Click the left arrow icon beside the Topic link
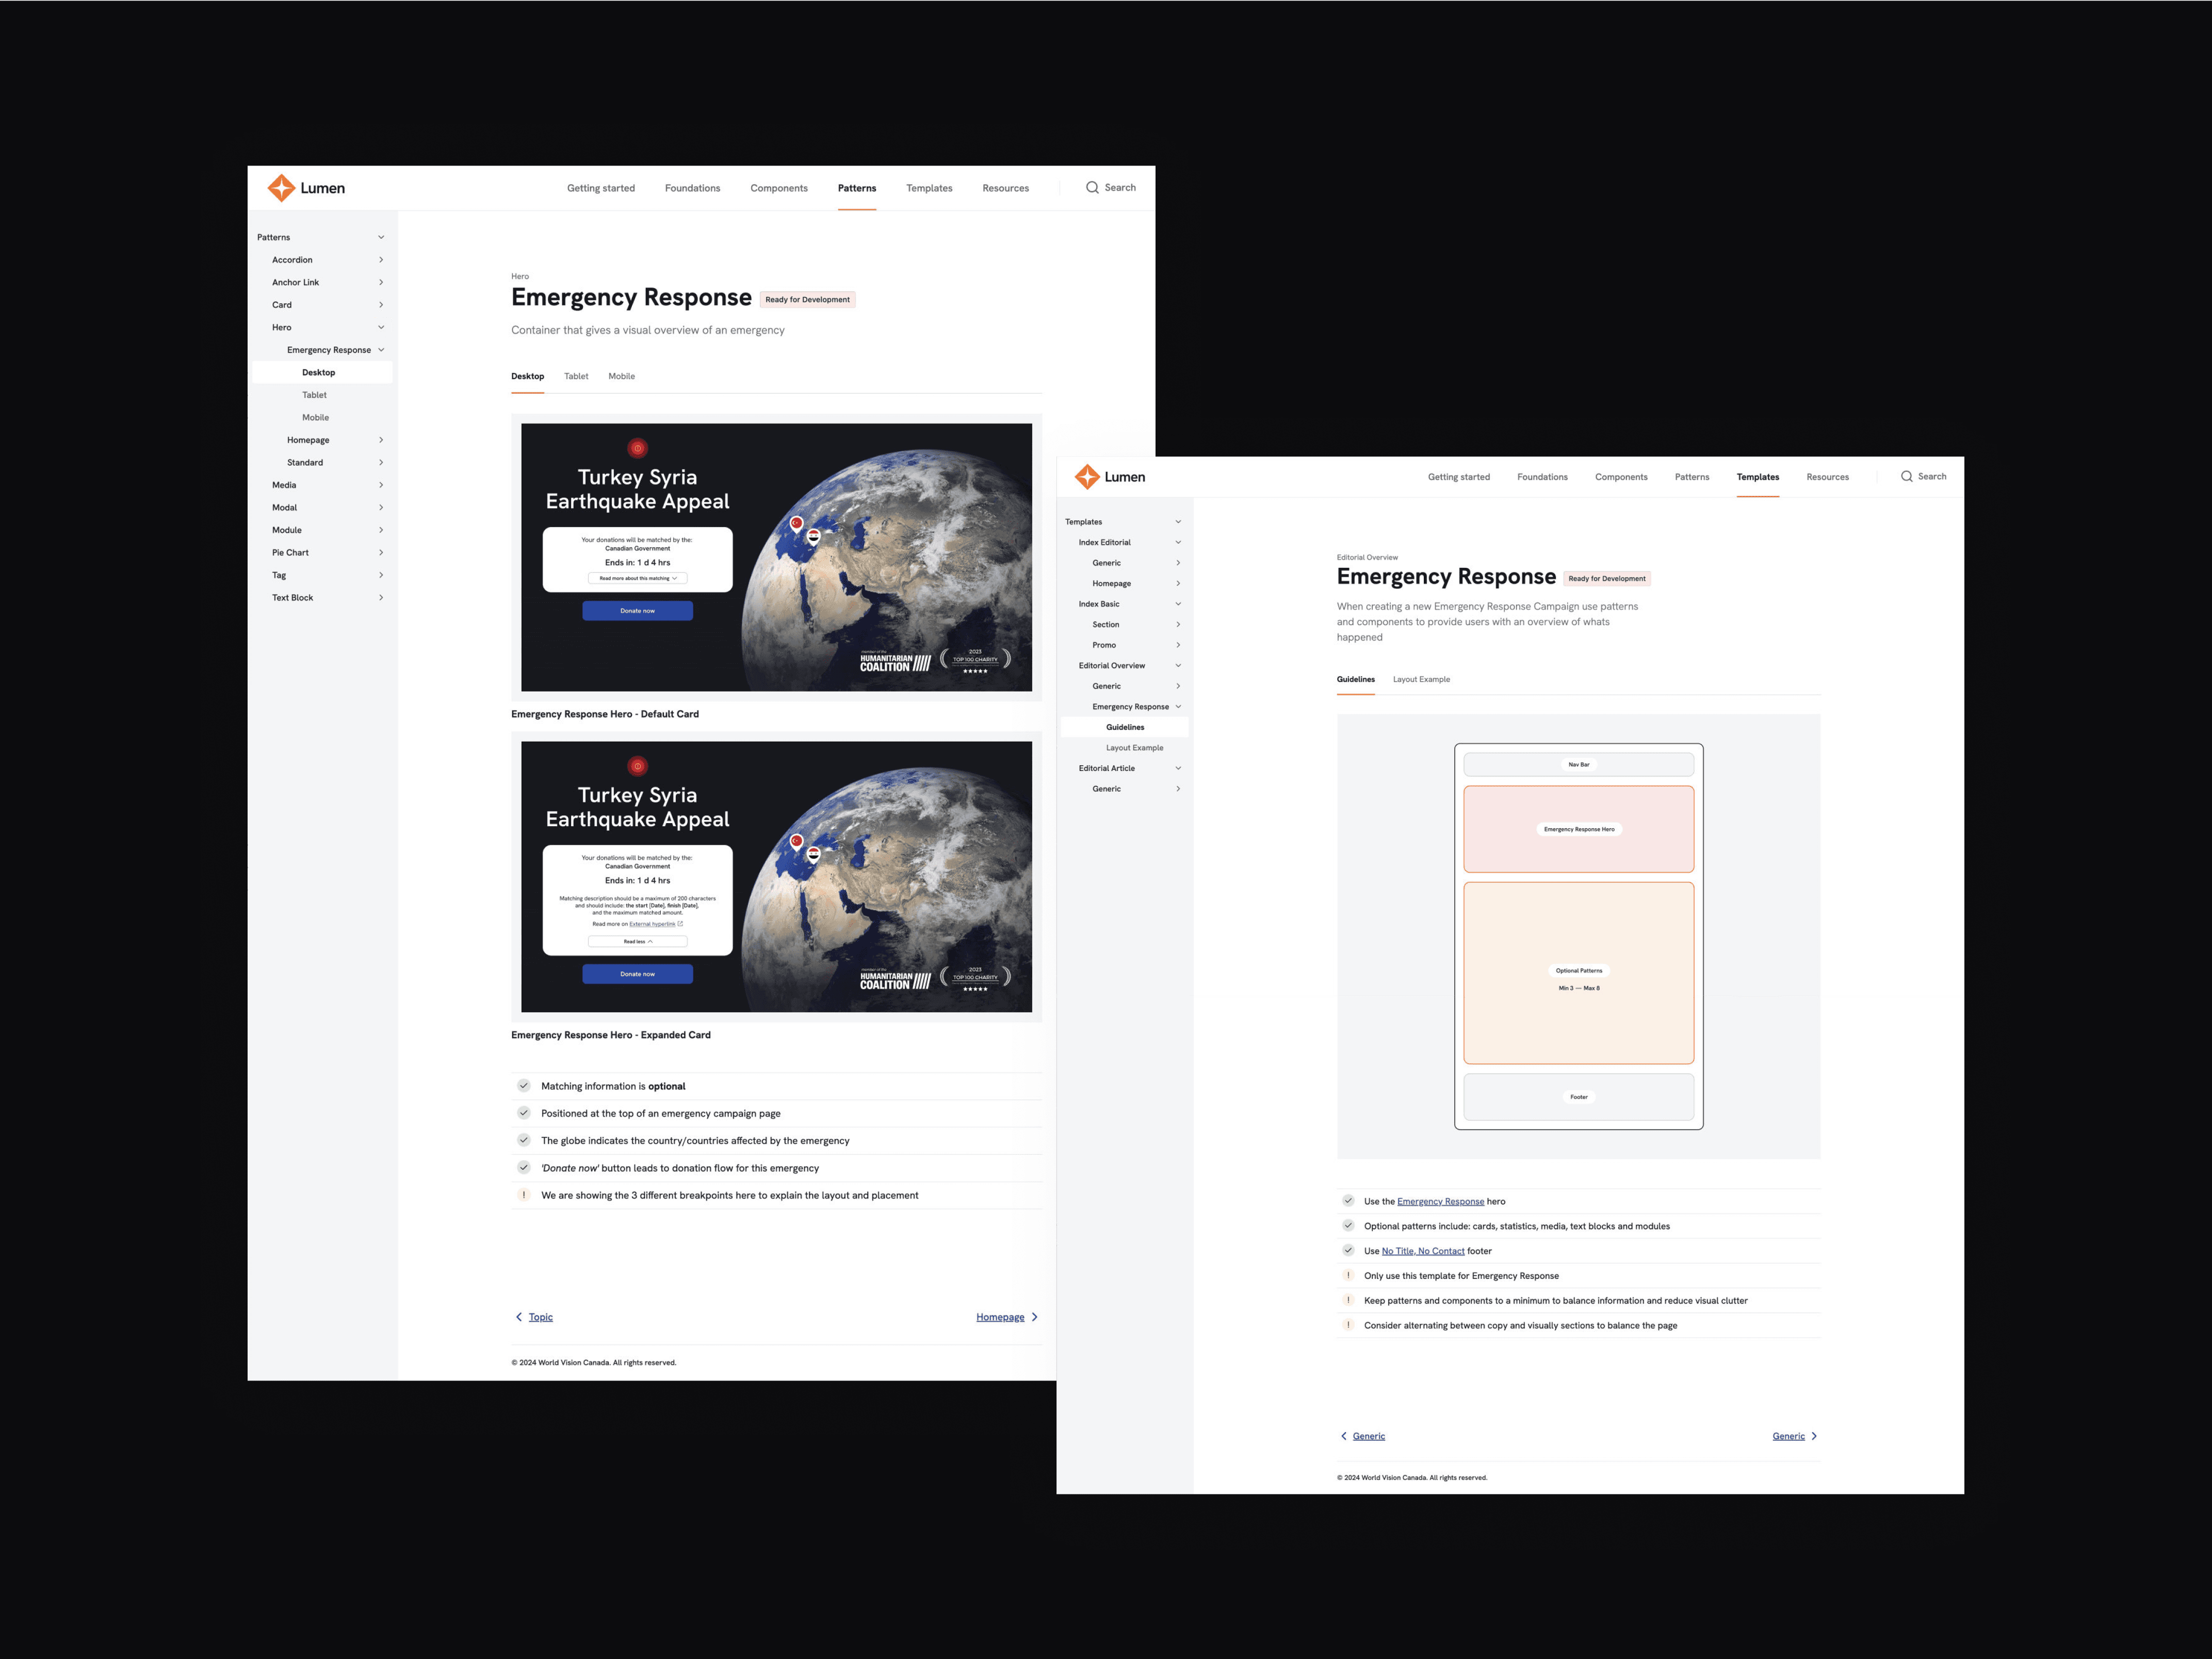The height and width of the screenshot is (1659, 2212). click(518, 1317)
